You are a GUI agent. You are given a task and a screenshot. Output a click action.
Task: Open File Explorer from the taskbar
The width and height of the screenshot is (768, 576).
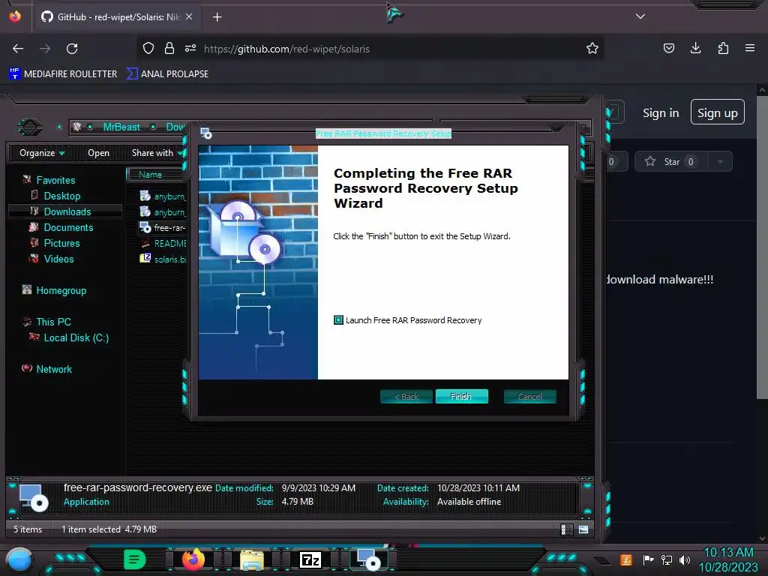(x=252, y=559)
